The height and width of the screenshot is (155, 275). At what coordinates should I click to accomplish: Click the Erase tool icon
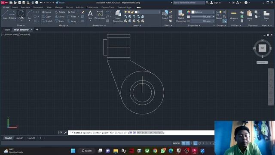(83, 12)
